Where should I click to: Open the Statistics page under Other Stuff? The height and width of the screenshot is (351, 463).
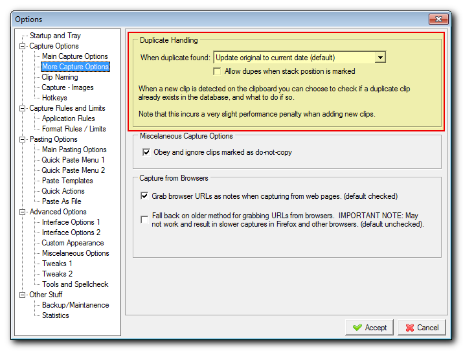[55, 315]
